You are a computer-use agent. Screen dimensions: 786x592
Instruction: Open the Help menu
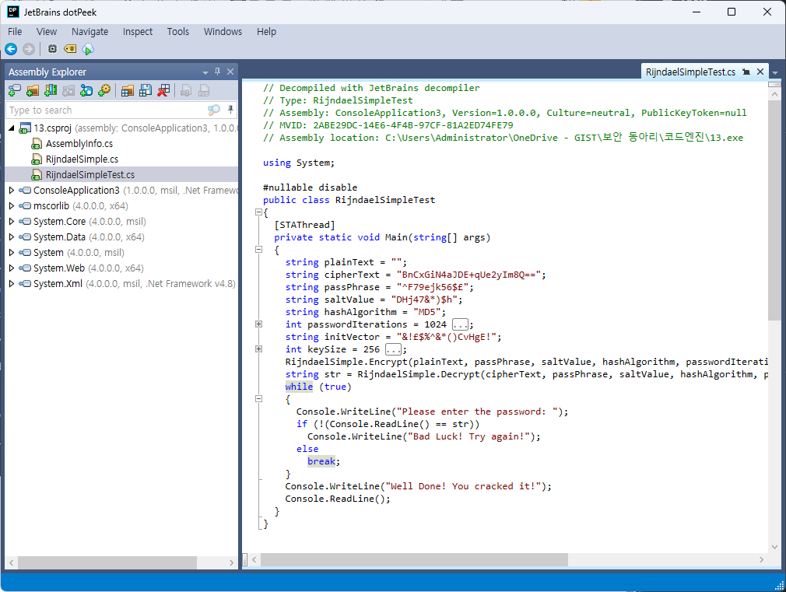pos(266,32)
